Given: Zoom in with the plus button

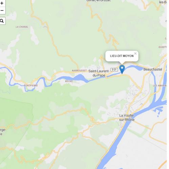Looking at the screenshot, I should coord(2,3).
